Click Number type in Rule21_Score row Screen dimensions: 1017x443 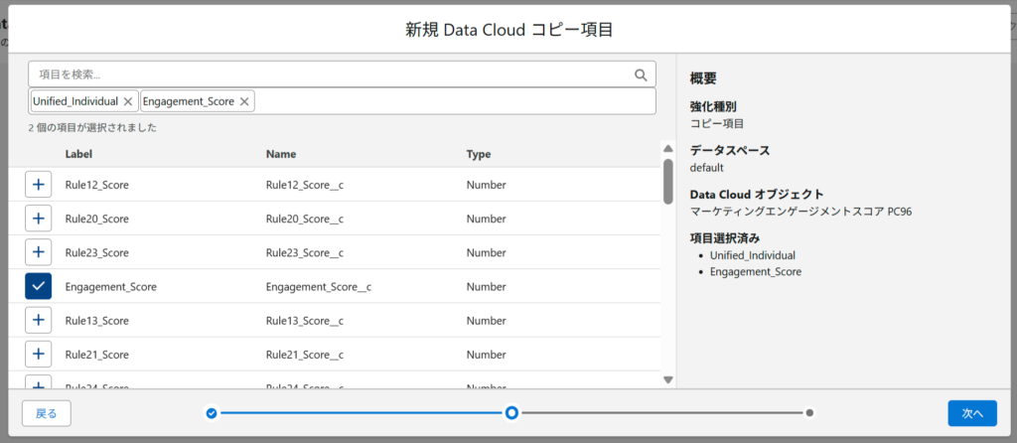click(x=486, y=355)
